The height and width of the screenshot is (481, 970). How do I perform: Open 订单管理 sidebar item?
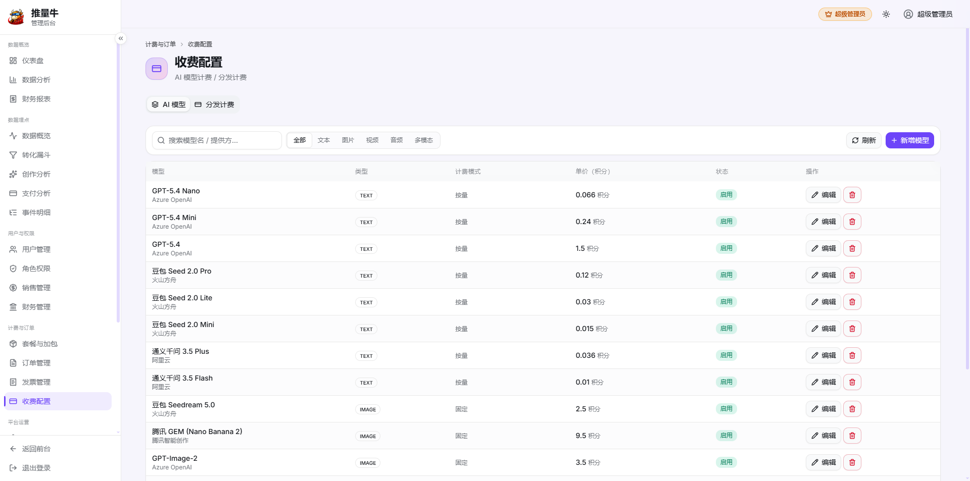click(58, 363)
